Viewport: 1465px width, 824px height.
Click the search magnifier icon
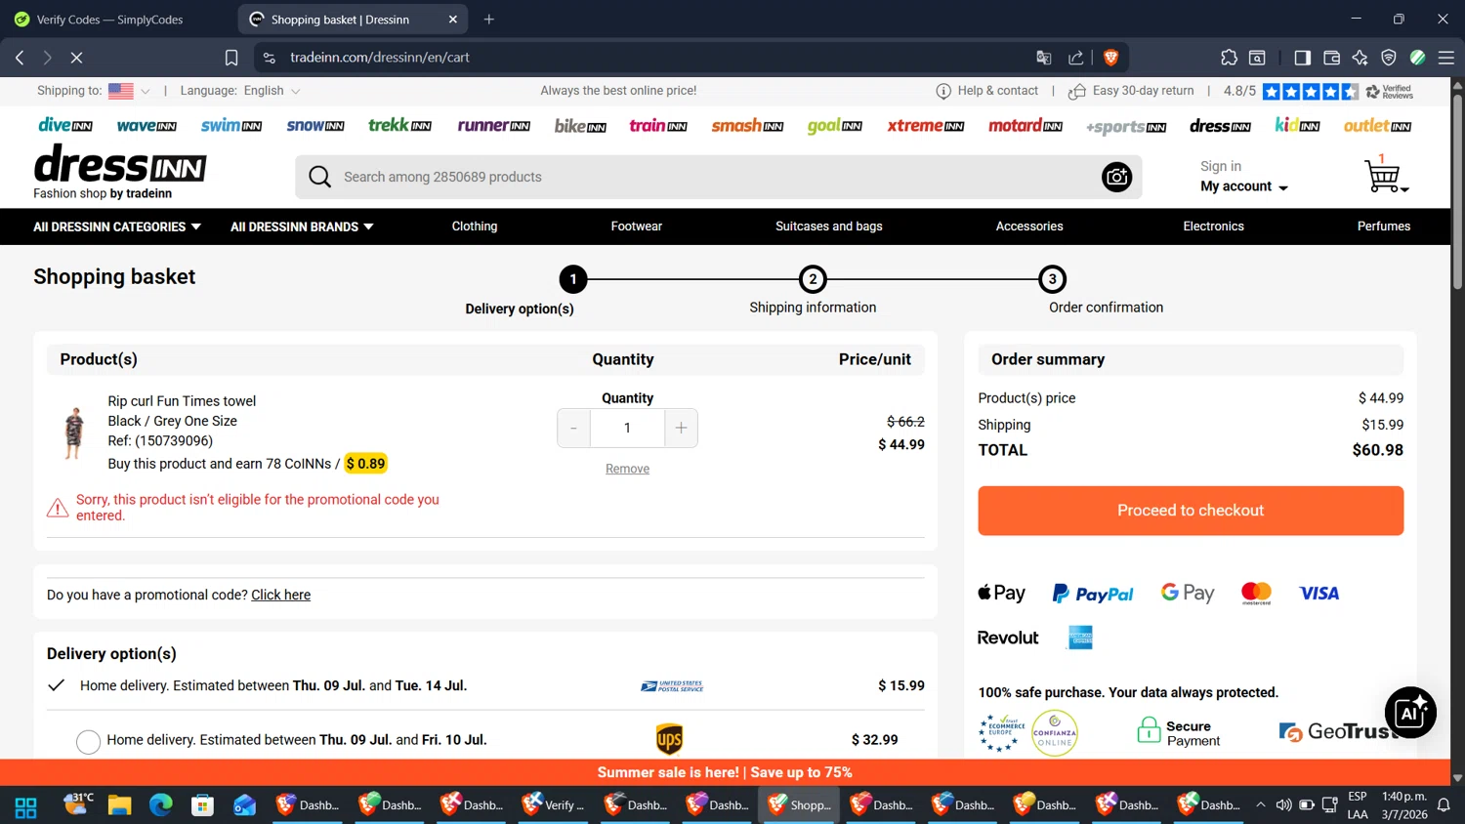(x=319, y=177)
